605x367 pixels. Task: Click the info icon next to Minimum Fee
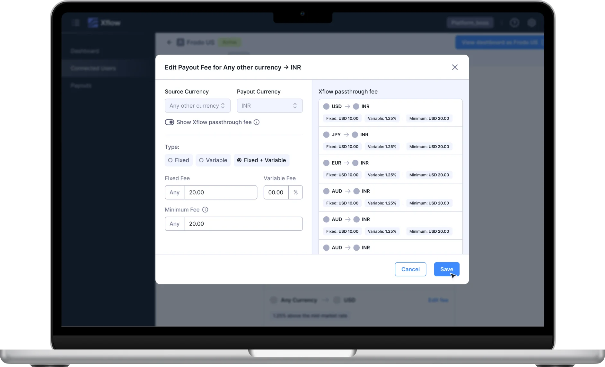pos(205,210)
